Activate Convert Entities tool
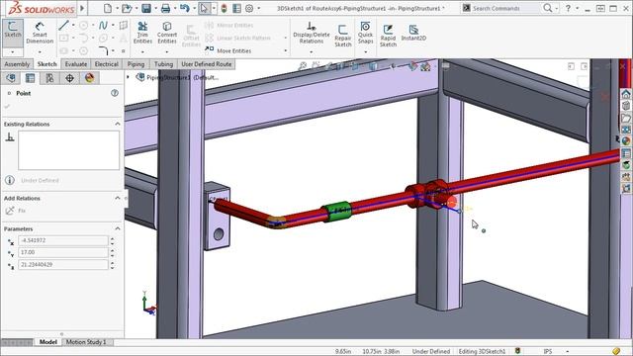The width and height of the screenshot is (633, 356). pos(167,33)
